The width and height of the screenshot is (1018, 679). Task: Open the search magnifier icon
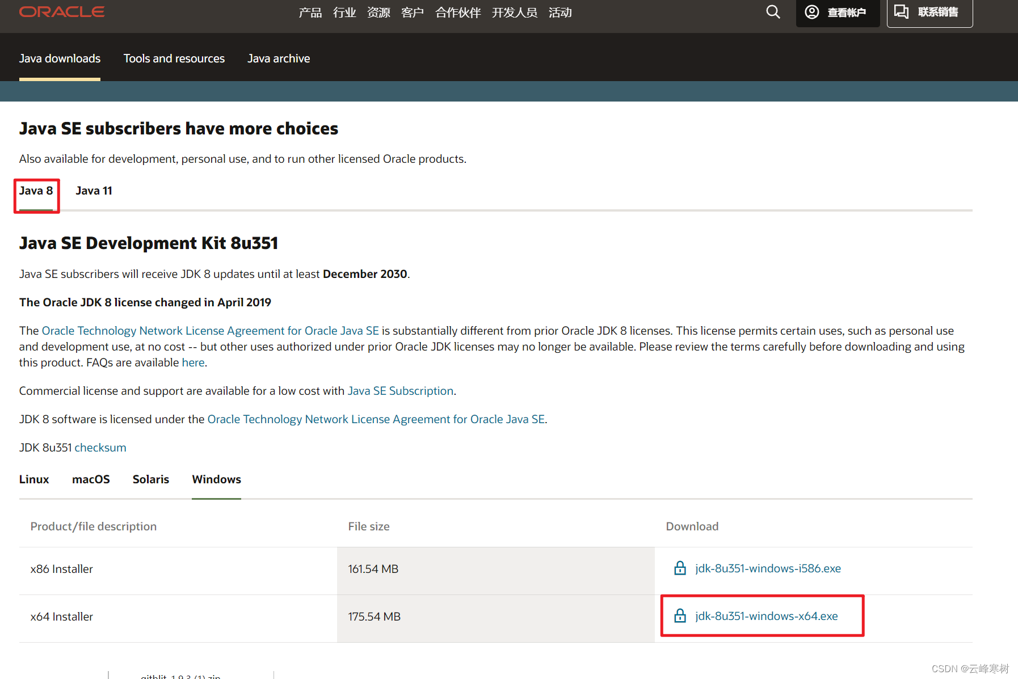(x=773, y=12)
